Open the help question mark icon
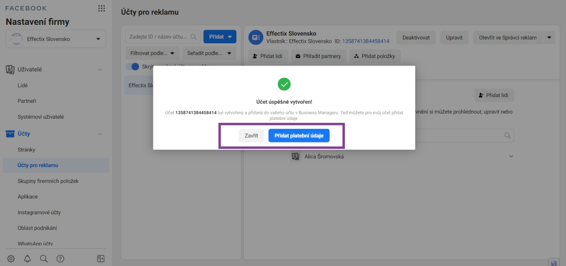Image resolution: width=566 pixels, height=266 pixels. [x=60, y=259]
